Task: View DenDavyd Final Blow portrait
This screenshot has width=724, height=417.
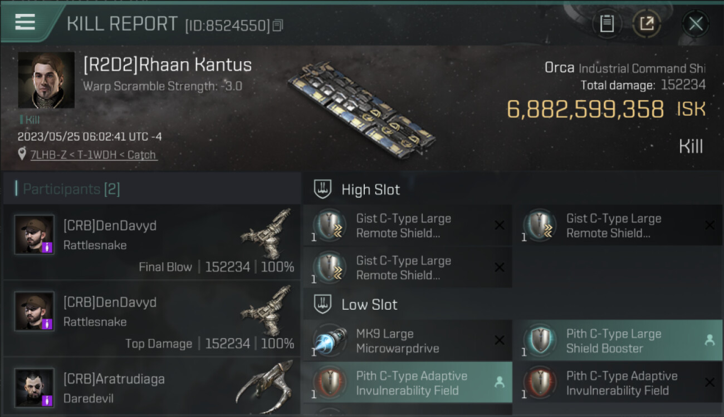Action: 35,235
